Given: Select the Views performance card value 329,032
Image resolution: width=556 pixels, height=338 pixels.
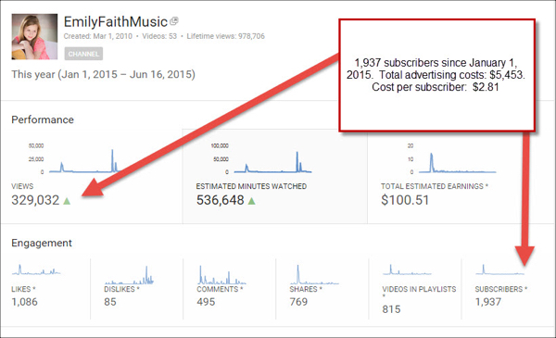Looking at the screenshot, I should click(x=35, y=200).
